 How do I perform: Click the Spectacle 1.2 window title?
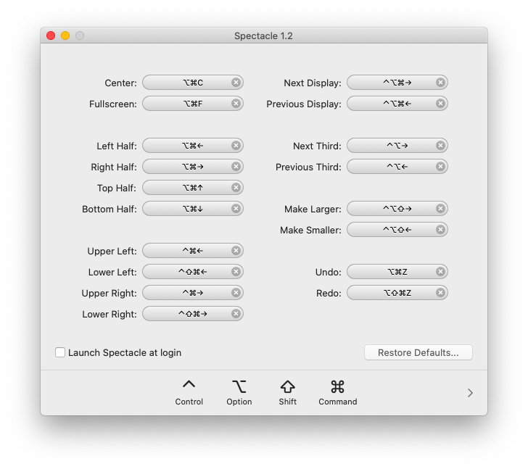tap(263, 36)
